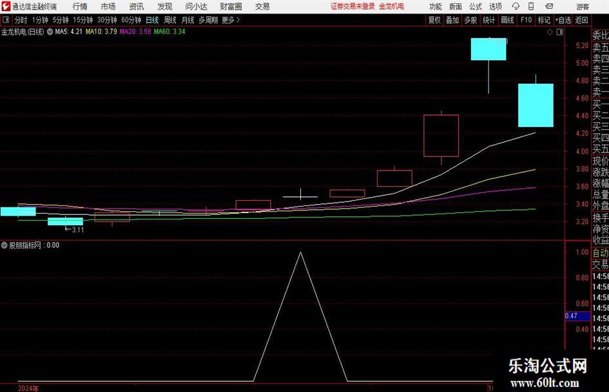
Task: Open the 发现 menu
Action: coord(165,6)
